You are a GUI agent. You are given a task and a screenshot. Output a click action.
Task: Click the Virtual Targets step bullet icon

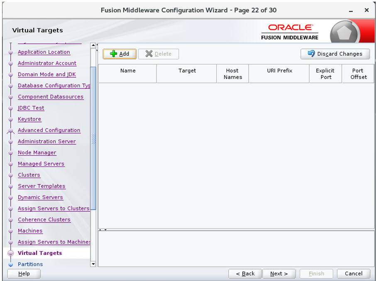tap(10, 253)
